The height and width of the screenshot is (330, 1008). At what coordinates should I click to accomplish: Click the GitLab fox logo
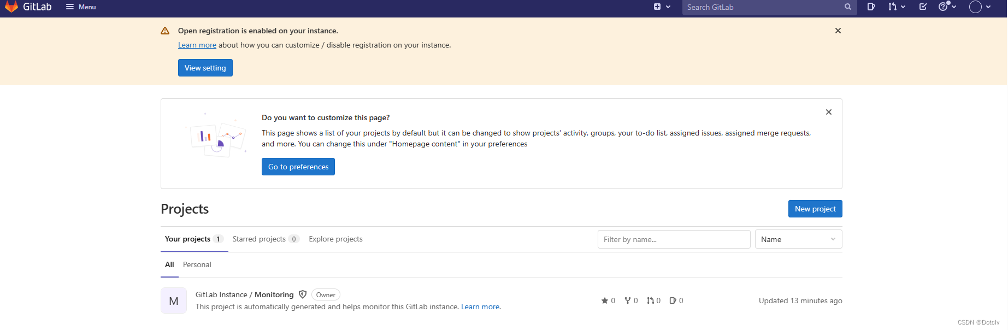(x=11, y=7)
